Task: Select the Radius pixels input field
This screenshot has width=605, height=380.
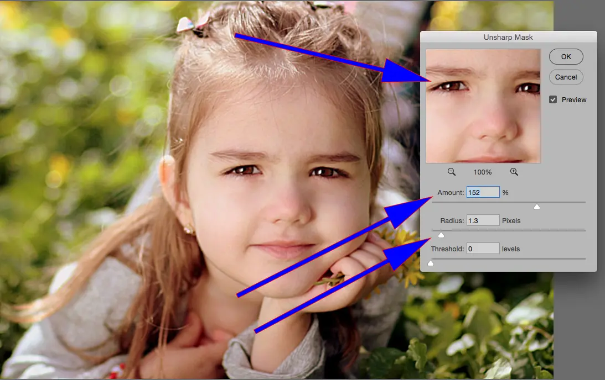Action: point(483,220)
